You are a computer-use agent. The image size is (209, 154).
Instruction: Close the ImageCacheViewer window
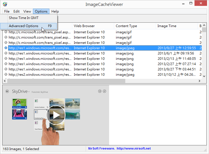[x=201, y=3]
